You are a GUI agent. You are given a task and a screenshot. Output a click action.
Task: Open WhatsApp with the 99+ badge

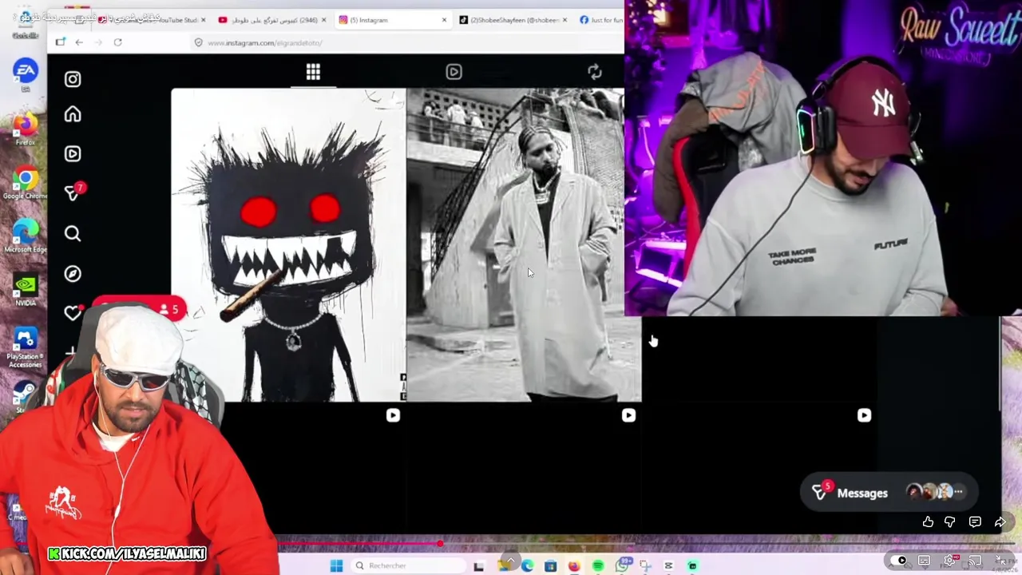622,565
